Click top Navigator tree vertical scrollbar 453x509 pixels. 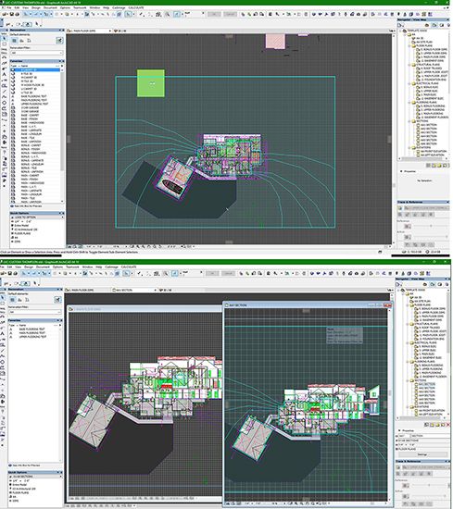[x=449, y=94]
